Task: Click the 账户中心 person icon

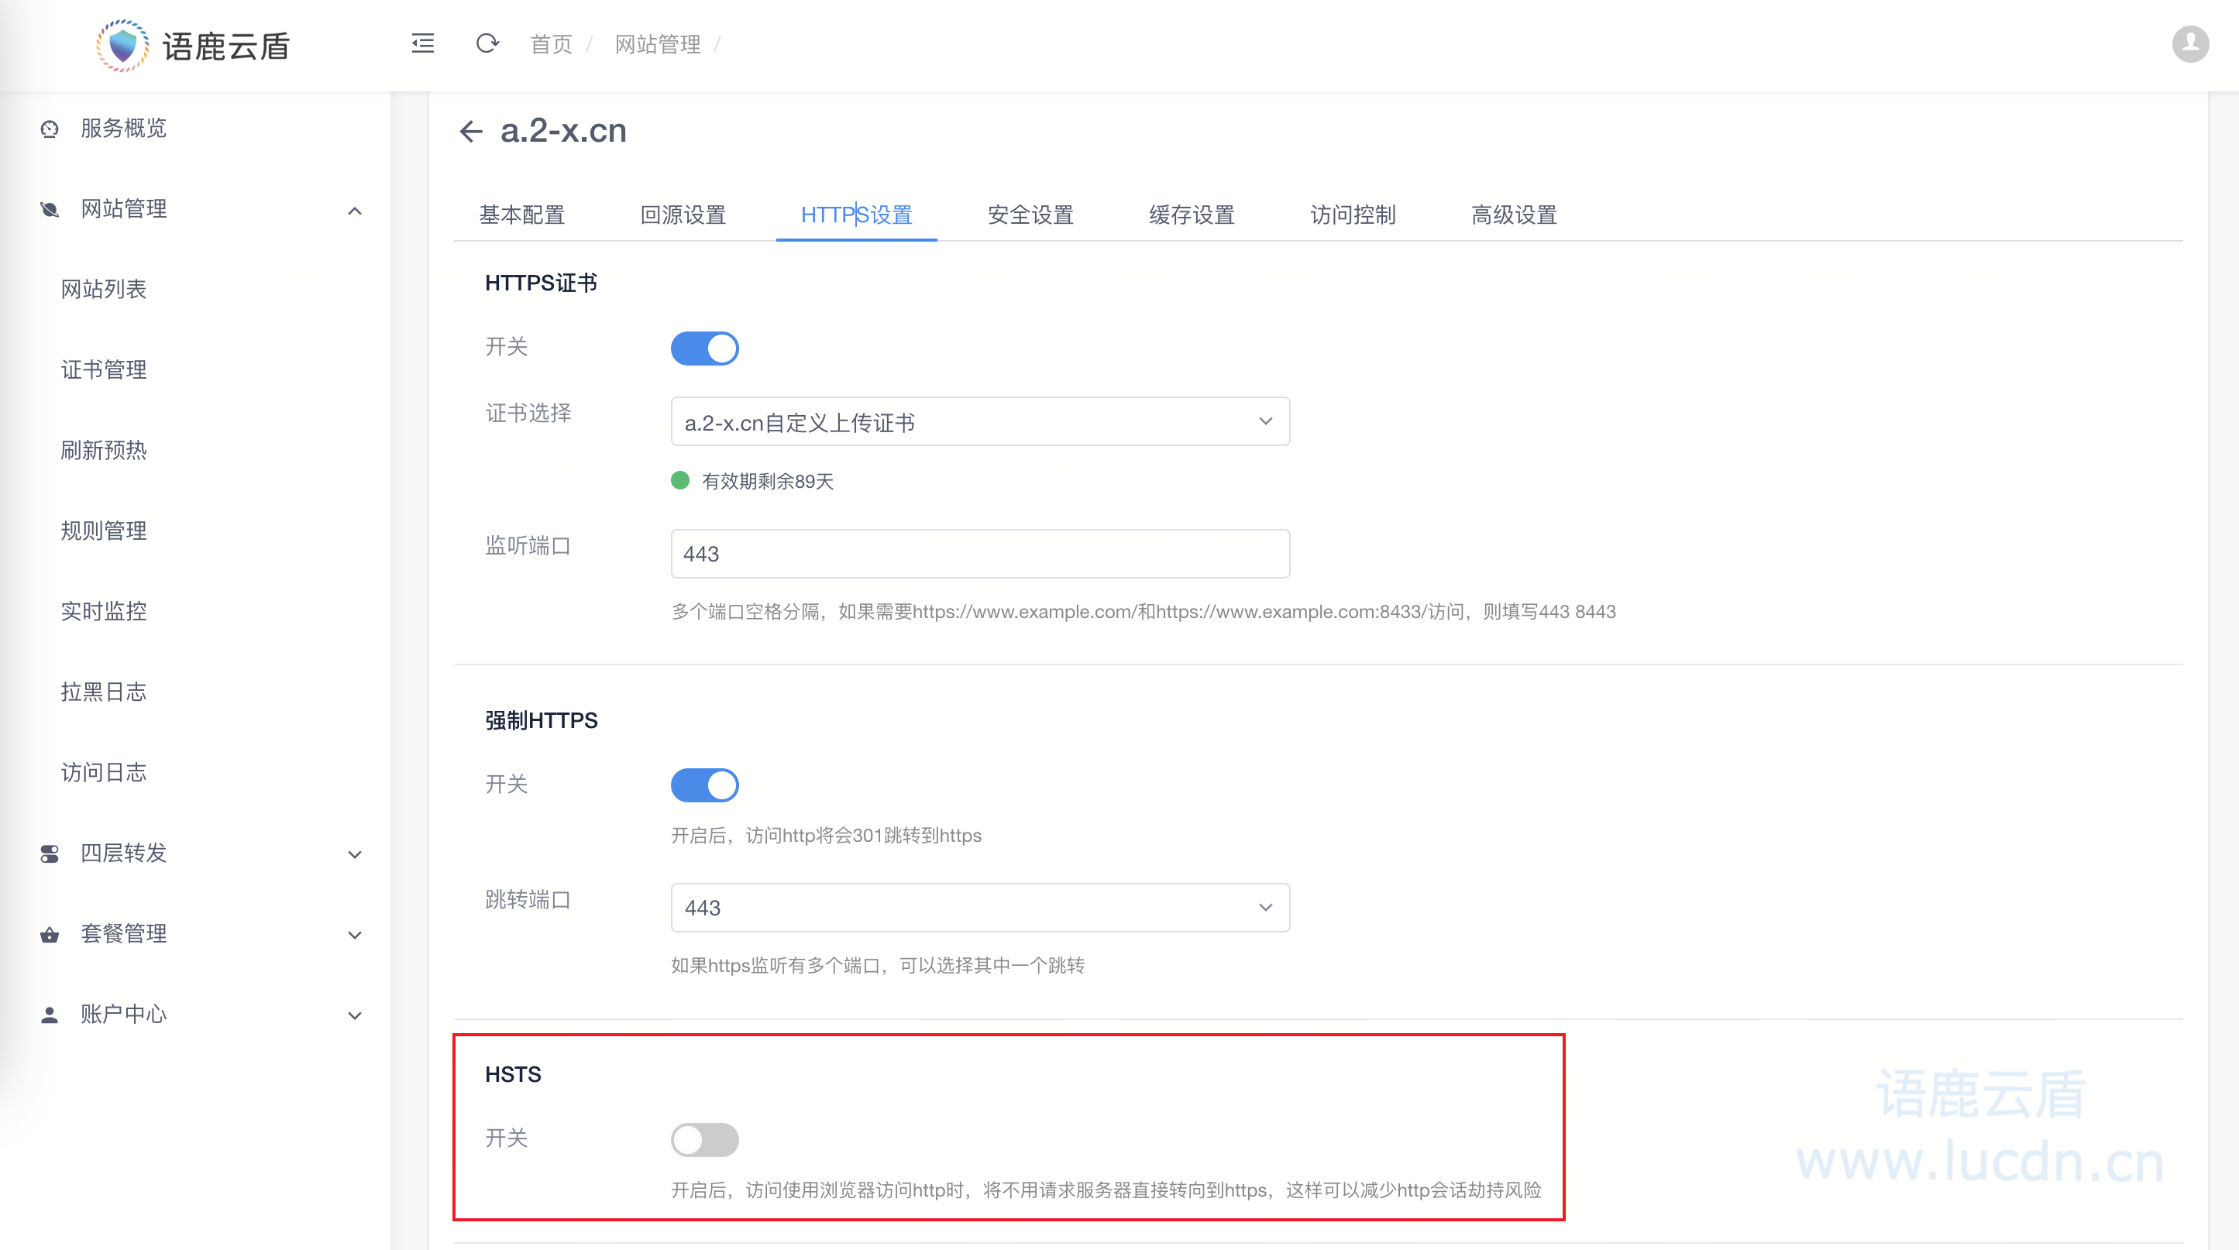Action: click(50, 1015)
